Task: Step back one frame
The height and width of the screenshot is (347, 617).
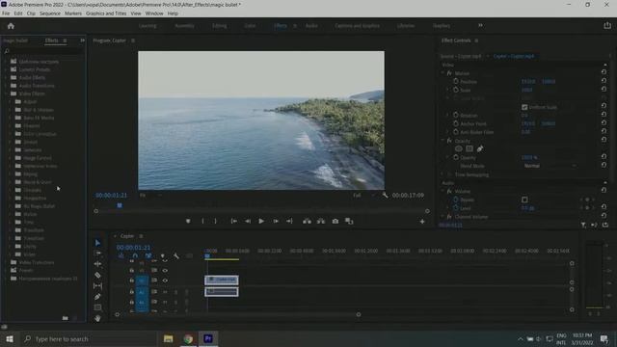Action: [248, 221]
